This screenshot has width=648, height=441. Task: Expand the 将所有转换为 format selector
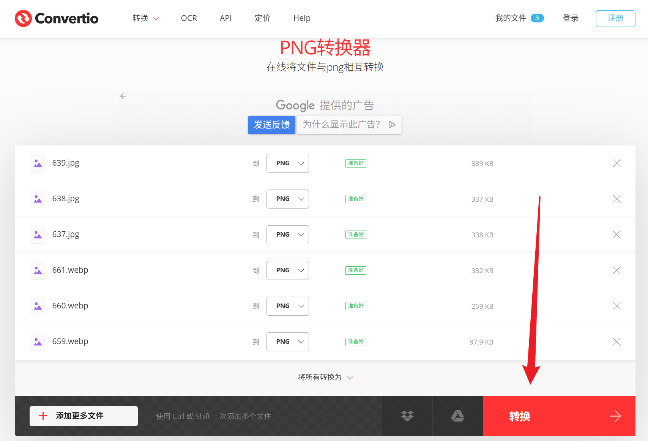point(325,377)
